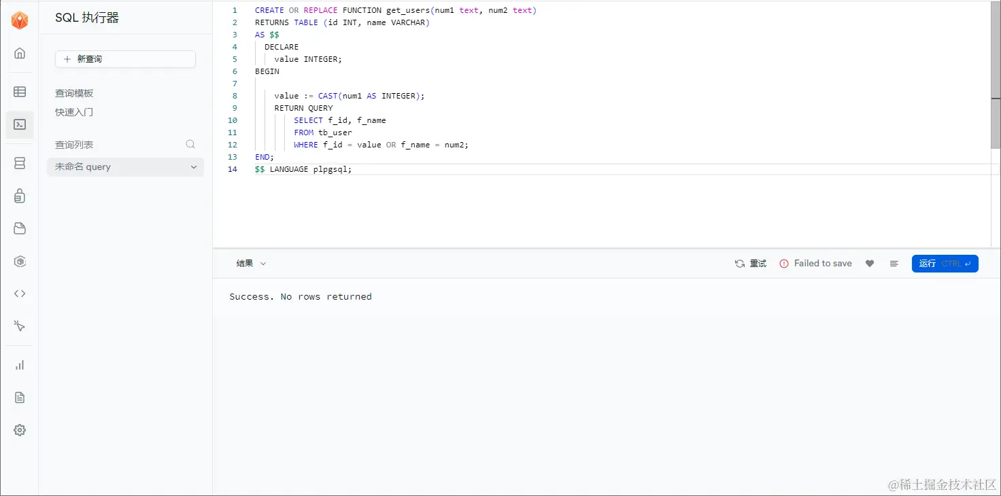Click the Failed to save text

pos(823,264)
